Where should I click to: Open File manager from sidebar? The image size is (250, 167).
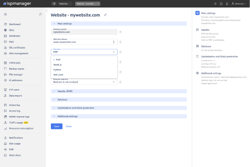tap(16, 75)
